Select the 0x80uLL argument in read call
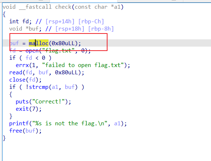The width and height of the screenshot is (211, 161). point(66,72)
